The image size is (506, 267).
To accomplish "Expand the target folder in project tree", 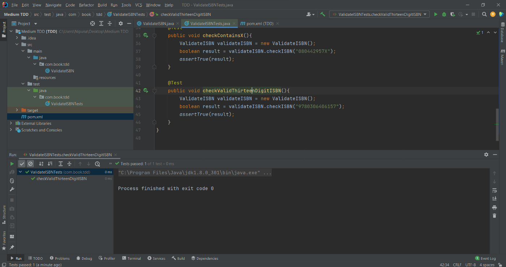I will tap(17, 110).
